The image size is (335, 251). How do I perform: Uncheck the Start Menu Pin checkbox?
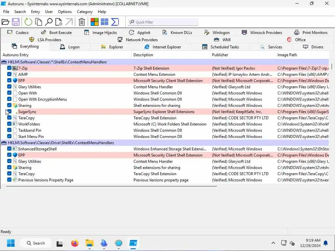pyautogui.click(x=9, y=136)
